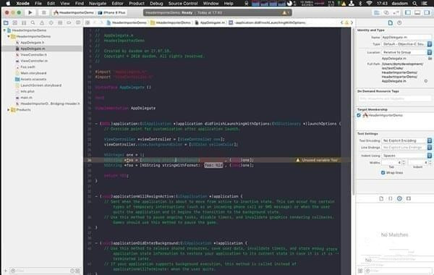Uncheck HeaderImporterDemo target membership
Screen dimensions: 434x275
pos(359,115)
